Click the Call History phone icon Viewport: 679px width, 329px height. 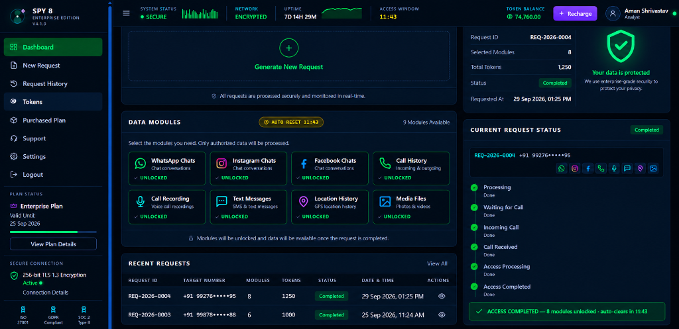pos(385,164)
